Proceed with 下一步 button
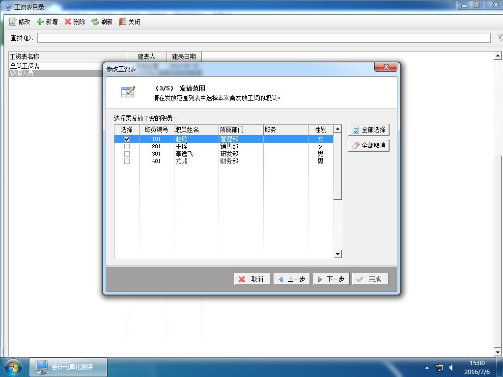The image size is (503, 377). 331,279
